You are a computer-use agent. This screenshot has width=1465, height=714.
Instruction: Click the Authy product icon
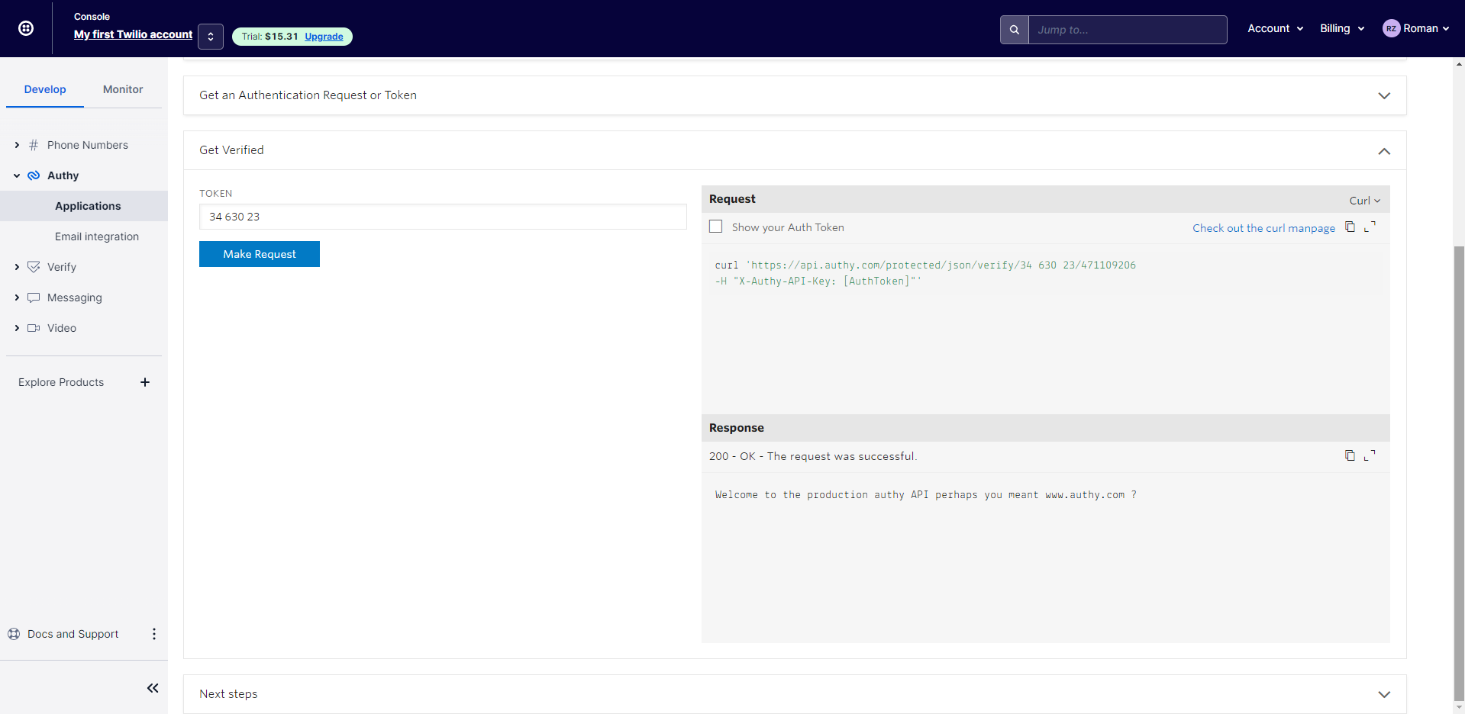click(x=34, y=175)
